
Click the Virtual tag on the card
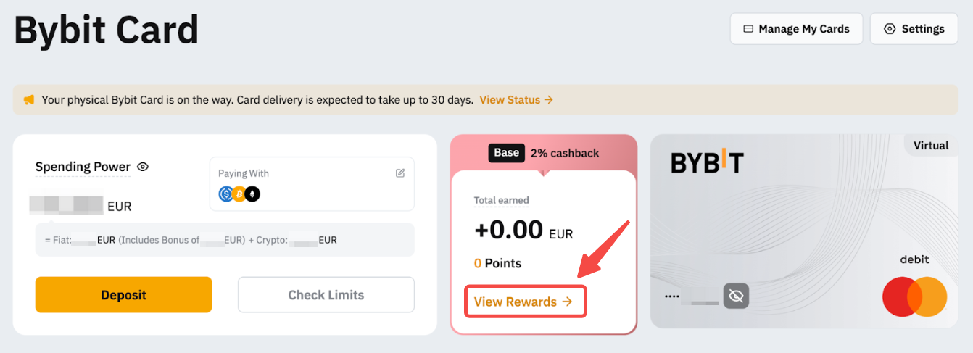[x=931, y=146]
